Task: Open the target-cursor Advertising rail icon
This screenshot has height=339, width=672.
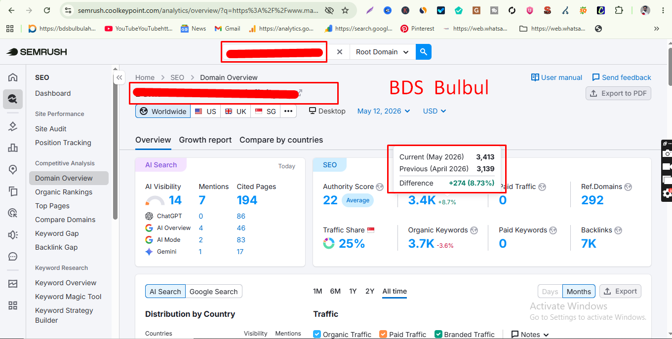Action: [13, 213]
